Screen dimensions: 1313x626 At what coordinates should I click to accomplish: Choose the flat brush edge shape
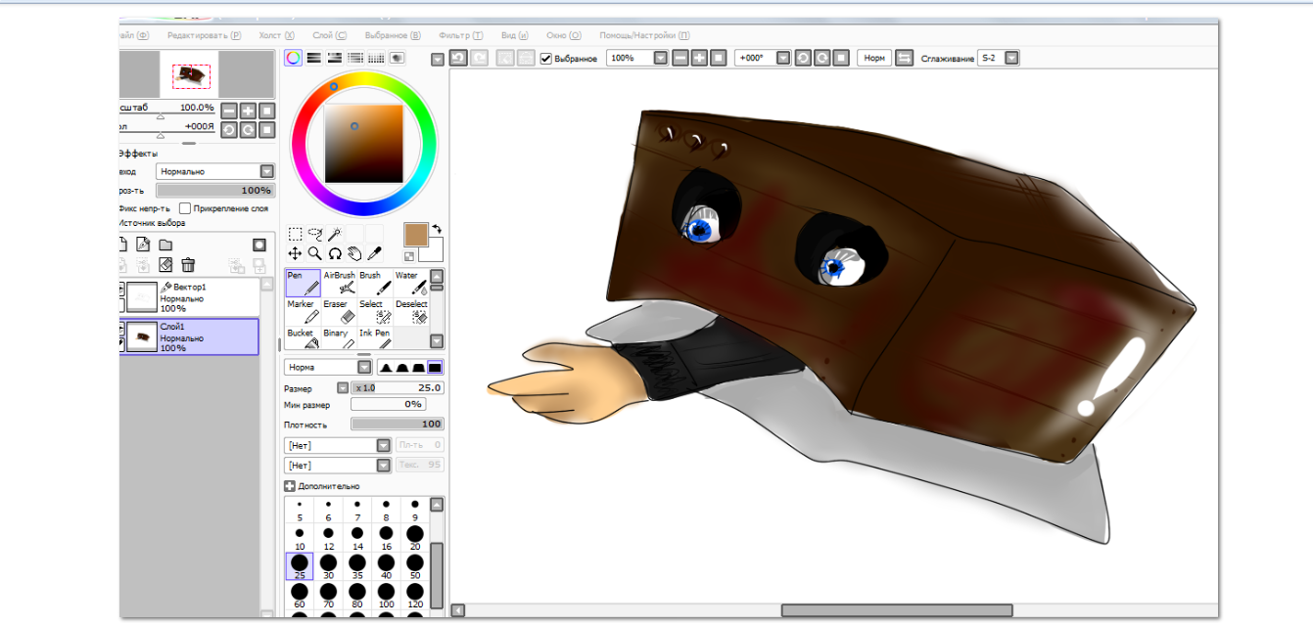[x=435, y=367]
